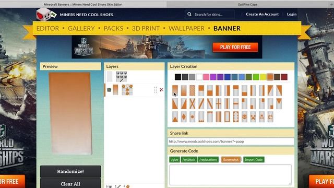Click the search magnifier icon
The image size is (334, 188).
(189, 14)
